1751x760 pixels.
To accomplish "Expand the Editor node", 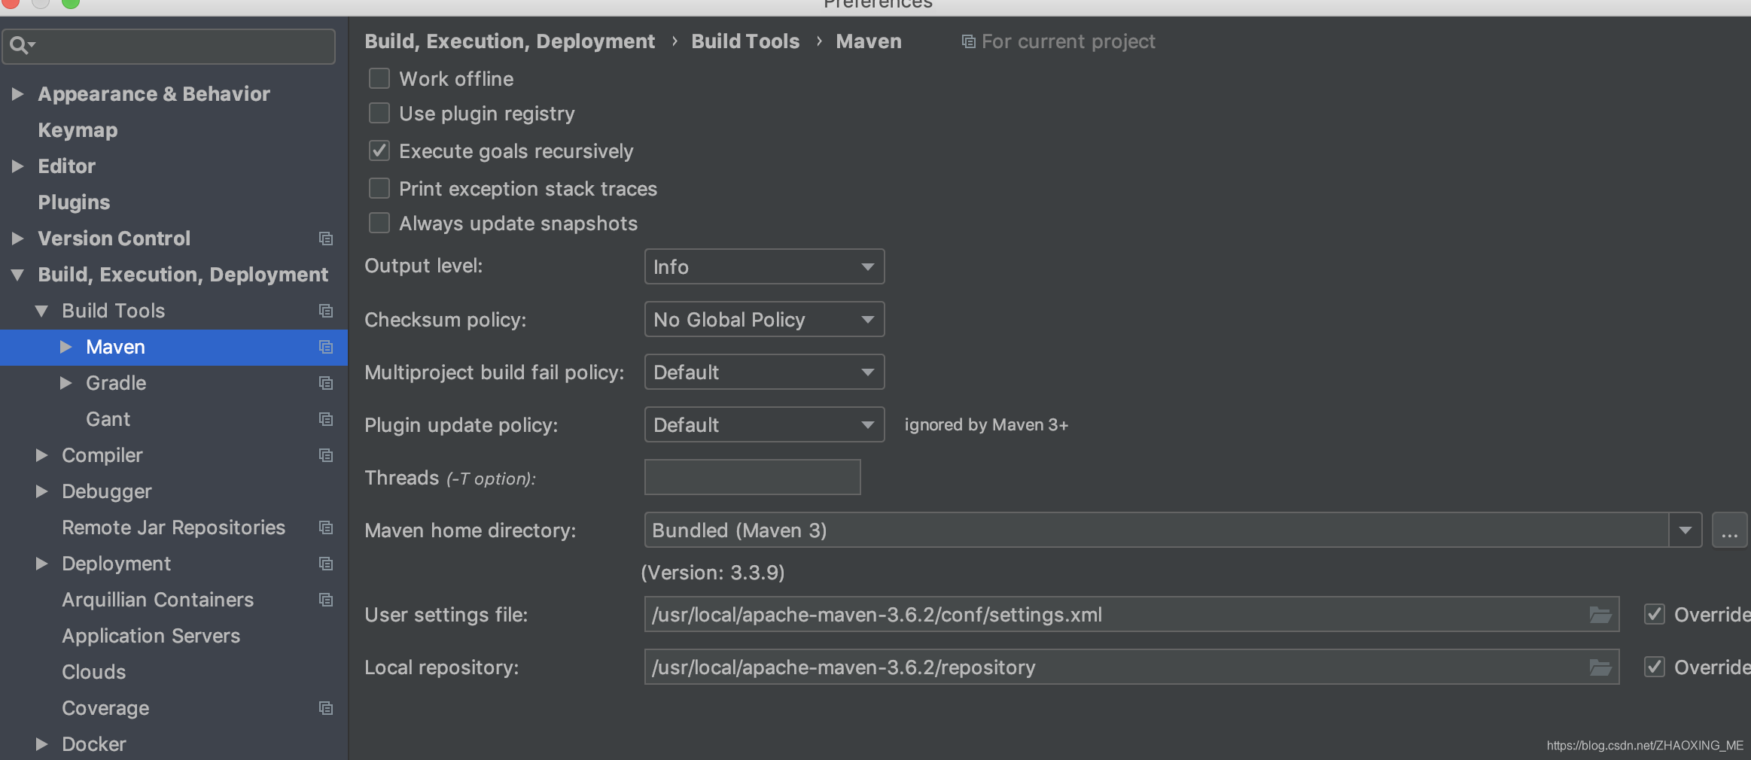I will 18,166.
